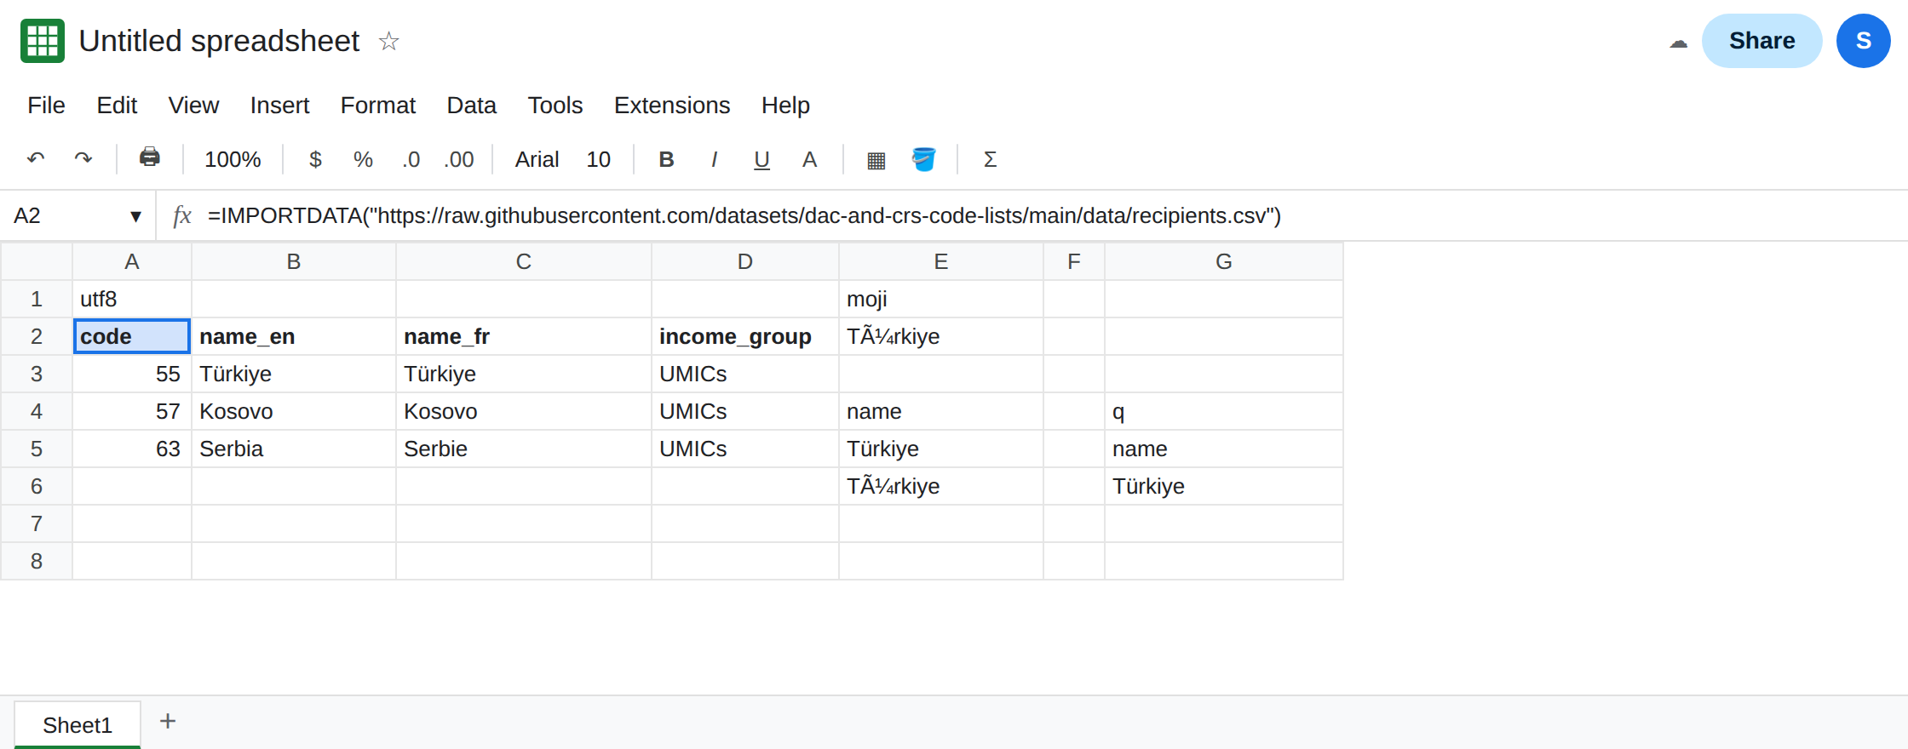Format selection as percent
The image size is (1908, 749).
[363, 159]
